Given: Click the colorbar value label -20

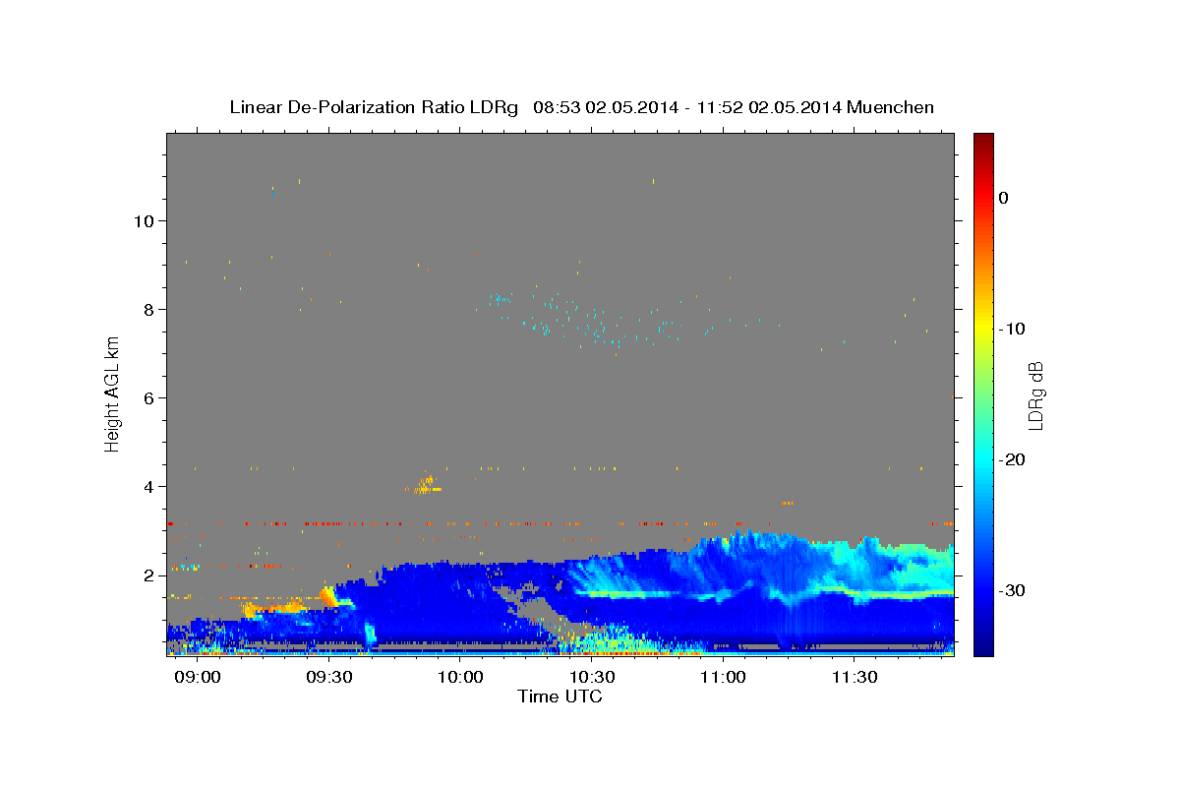Looking at the screenshot, I should 1012,459.
